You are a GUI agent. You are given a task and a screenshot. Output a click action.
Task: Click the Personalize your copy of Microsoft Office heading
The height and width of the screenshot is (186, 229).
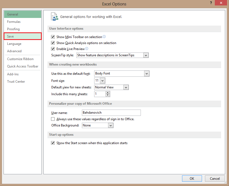(81, 104)
